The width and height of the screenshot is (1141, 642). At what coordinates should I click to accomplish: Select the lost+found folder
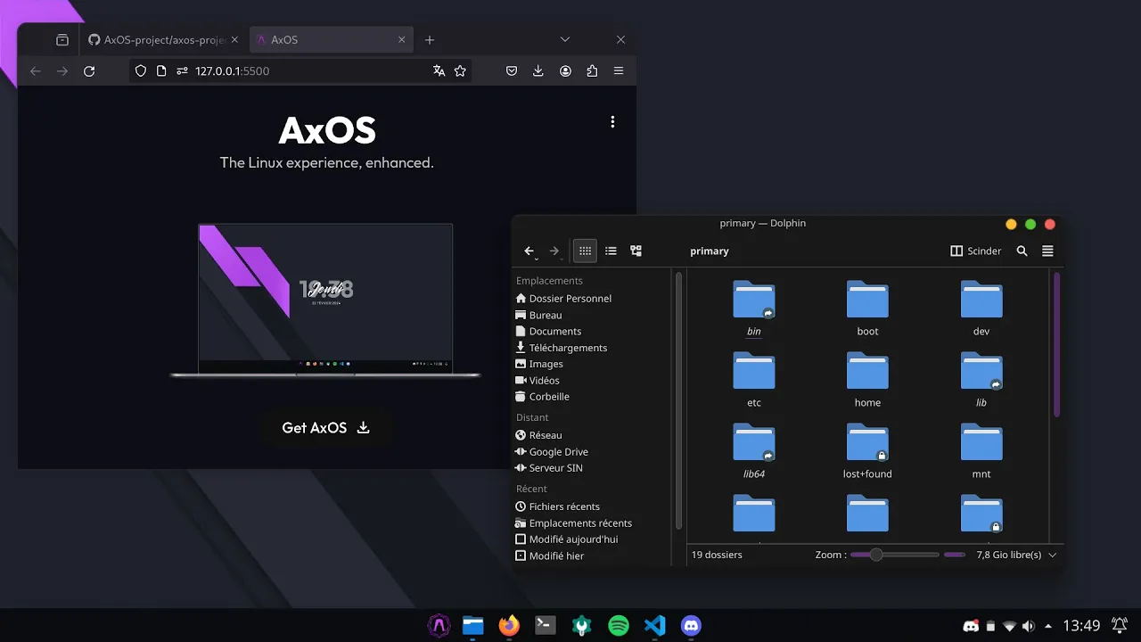[867, 451]
